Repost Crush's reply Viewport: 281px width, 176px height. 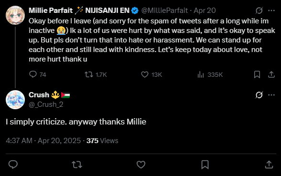pyautogui.click(x=77, y=165)
